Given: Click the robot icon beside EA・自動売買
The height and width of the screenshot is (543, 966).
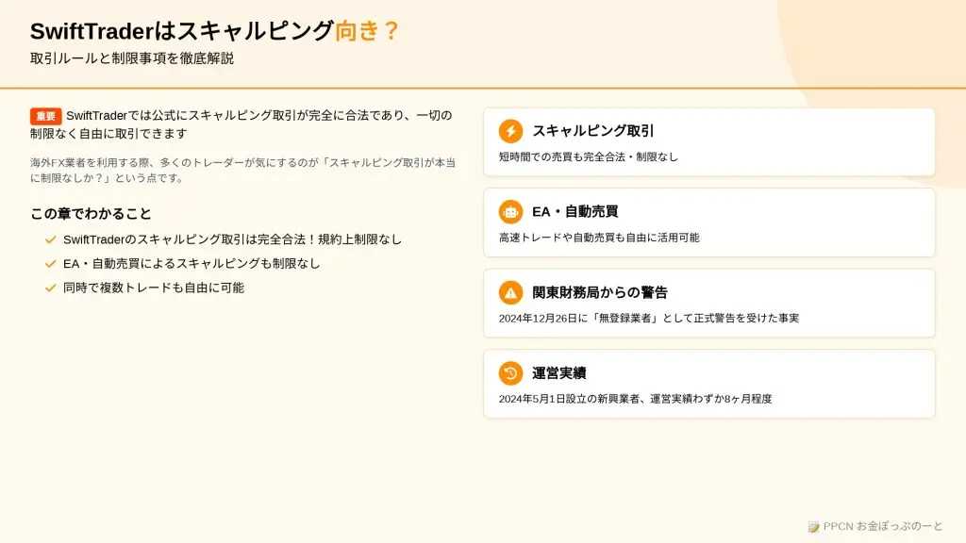Looking at the screenshot, I should (x=510, y=212).
